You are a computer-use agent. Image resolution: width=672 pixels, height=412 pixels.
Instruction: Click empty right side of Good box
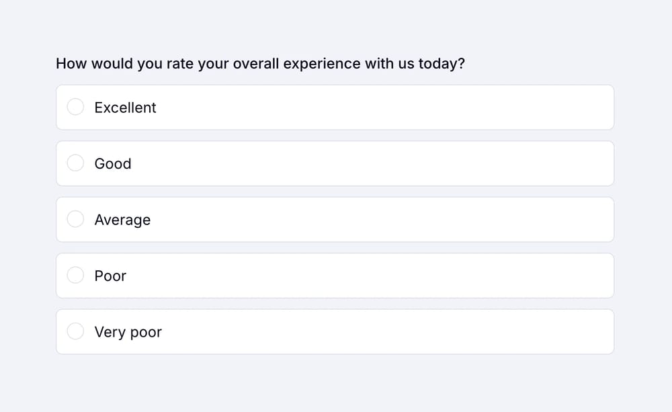538,163
